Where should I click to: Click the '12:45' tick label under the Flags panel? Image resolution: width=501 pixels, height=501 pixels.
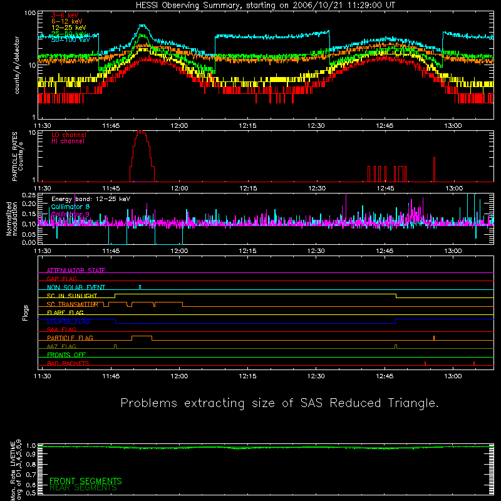point(385,376)
